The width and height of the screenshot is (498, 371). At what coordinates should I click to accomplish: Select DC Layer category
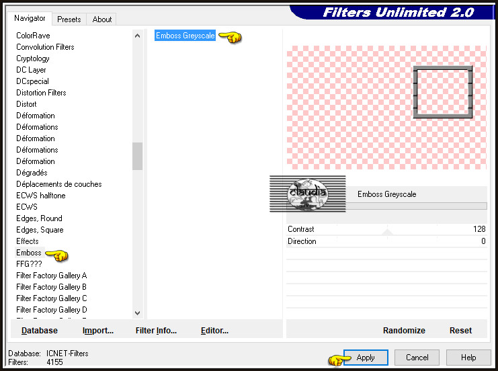point(31,70)
